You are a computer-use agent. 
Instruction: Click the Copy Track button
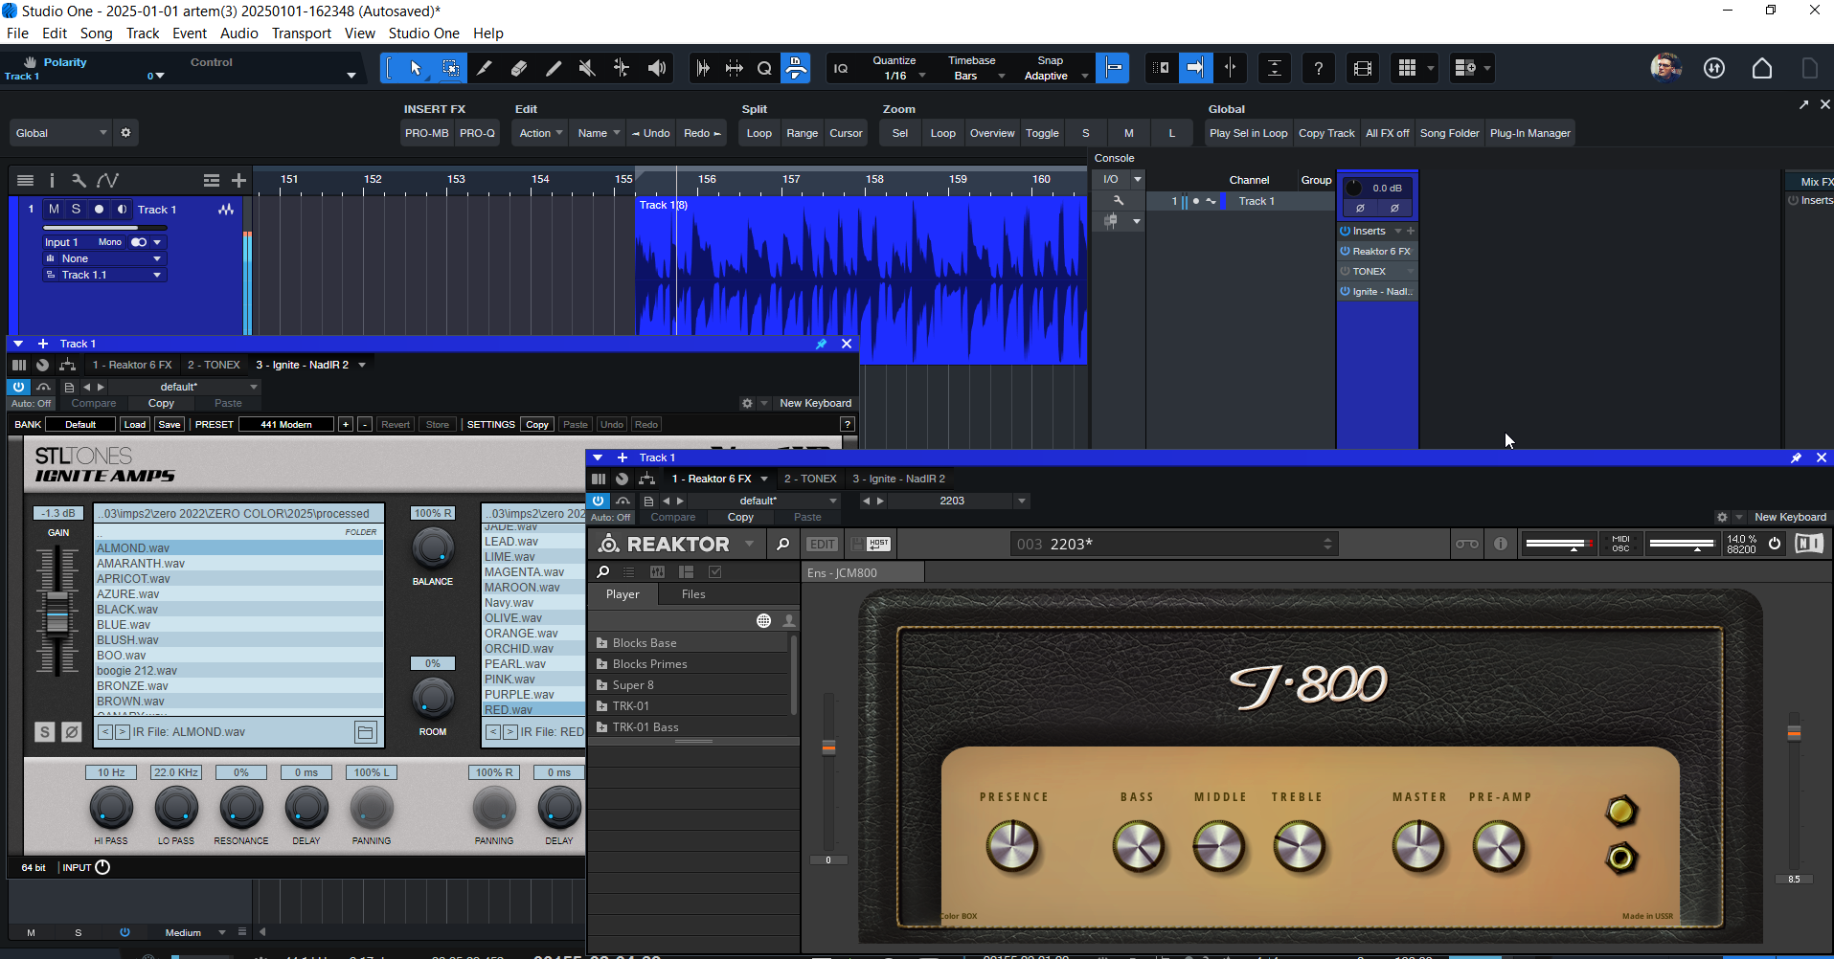tap(1326, 133)
